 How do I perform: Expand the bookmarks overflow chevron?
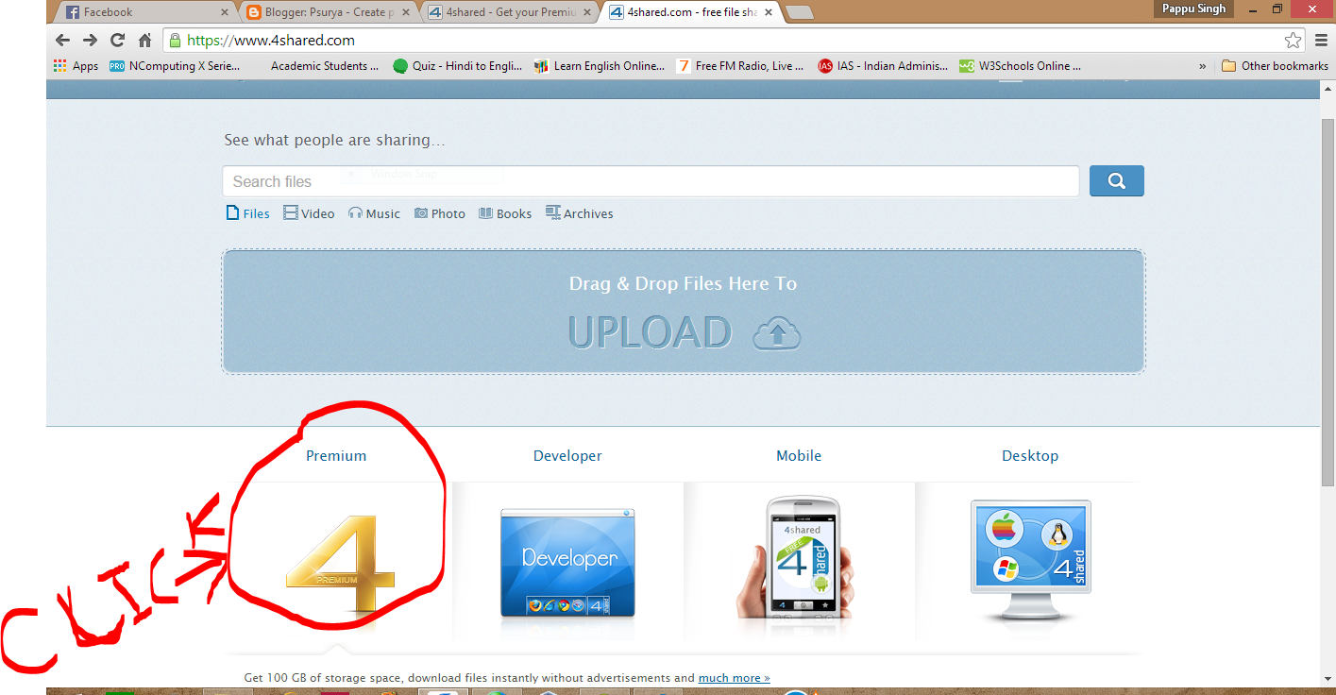coord(1201,65)
